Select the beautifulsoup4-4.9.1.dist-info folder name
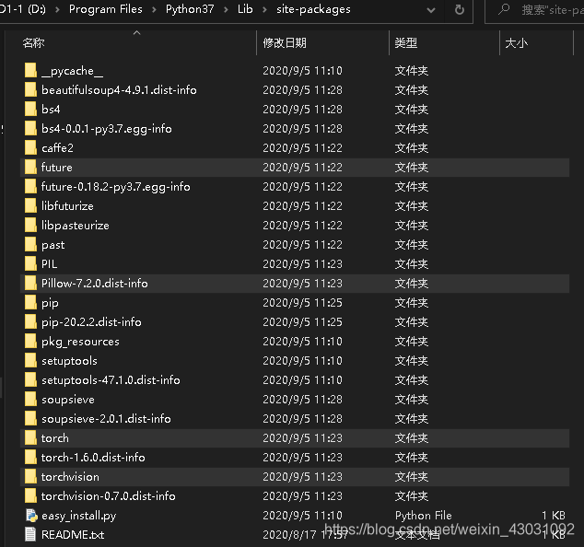This screenshot has width=584, height=547. click(119, 90)
